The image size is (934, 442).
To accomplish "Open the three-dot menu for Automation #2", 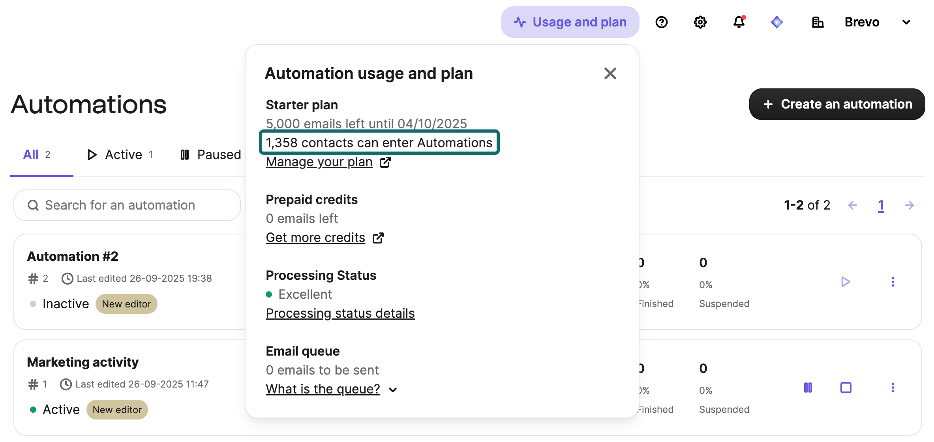I will pos(893,282).
